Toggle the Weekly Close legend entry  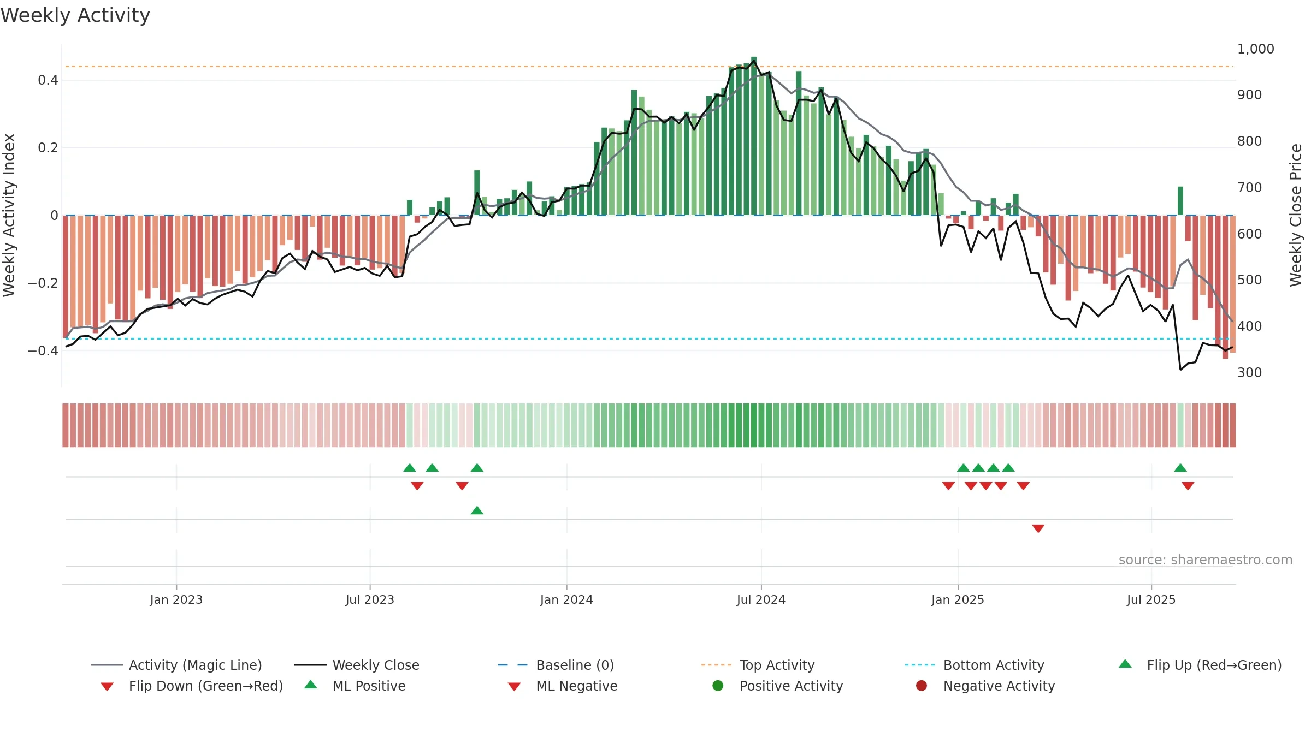pos(357,665)
